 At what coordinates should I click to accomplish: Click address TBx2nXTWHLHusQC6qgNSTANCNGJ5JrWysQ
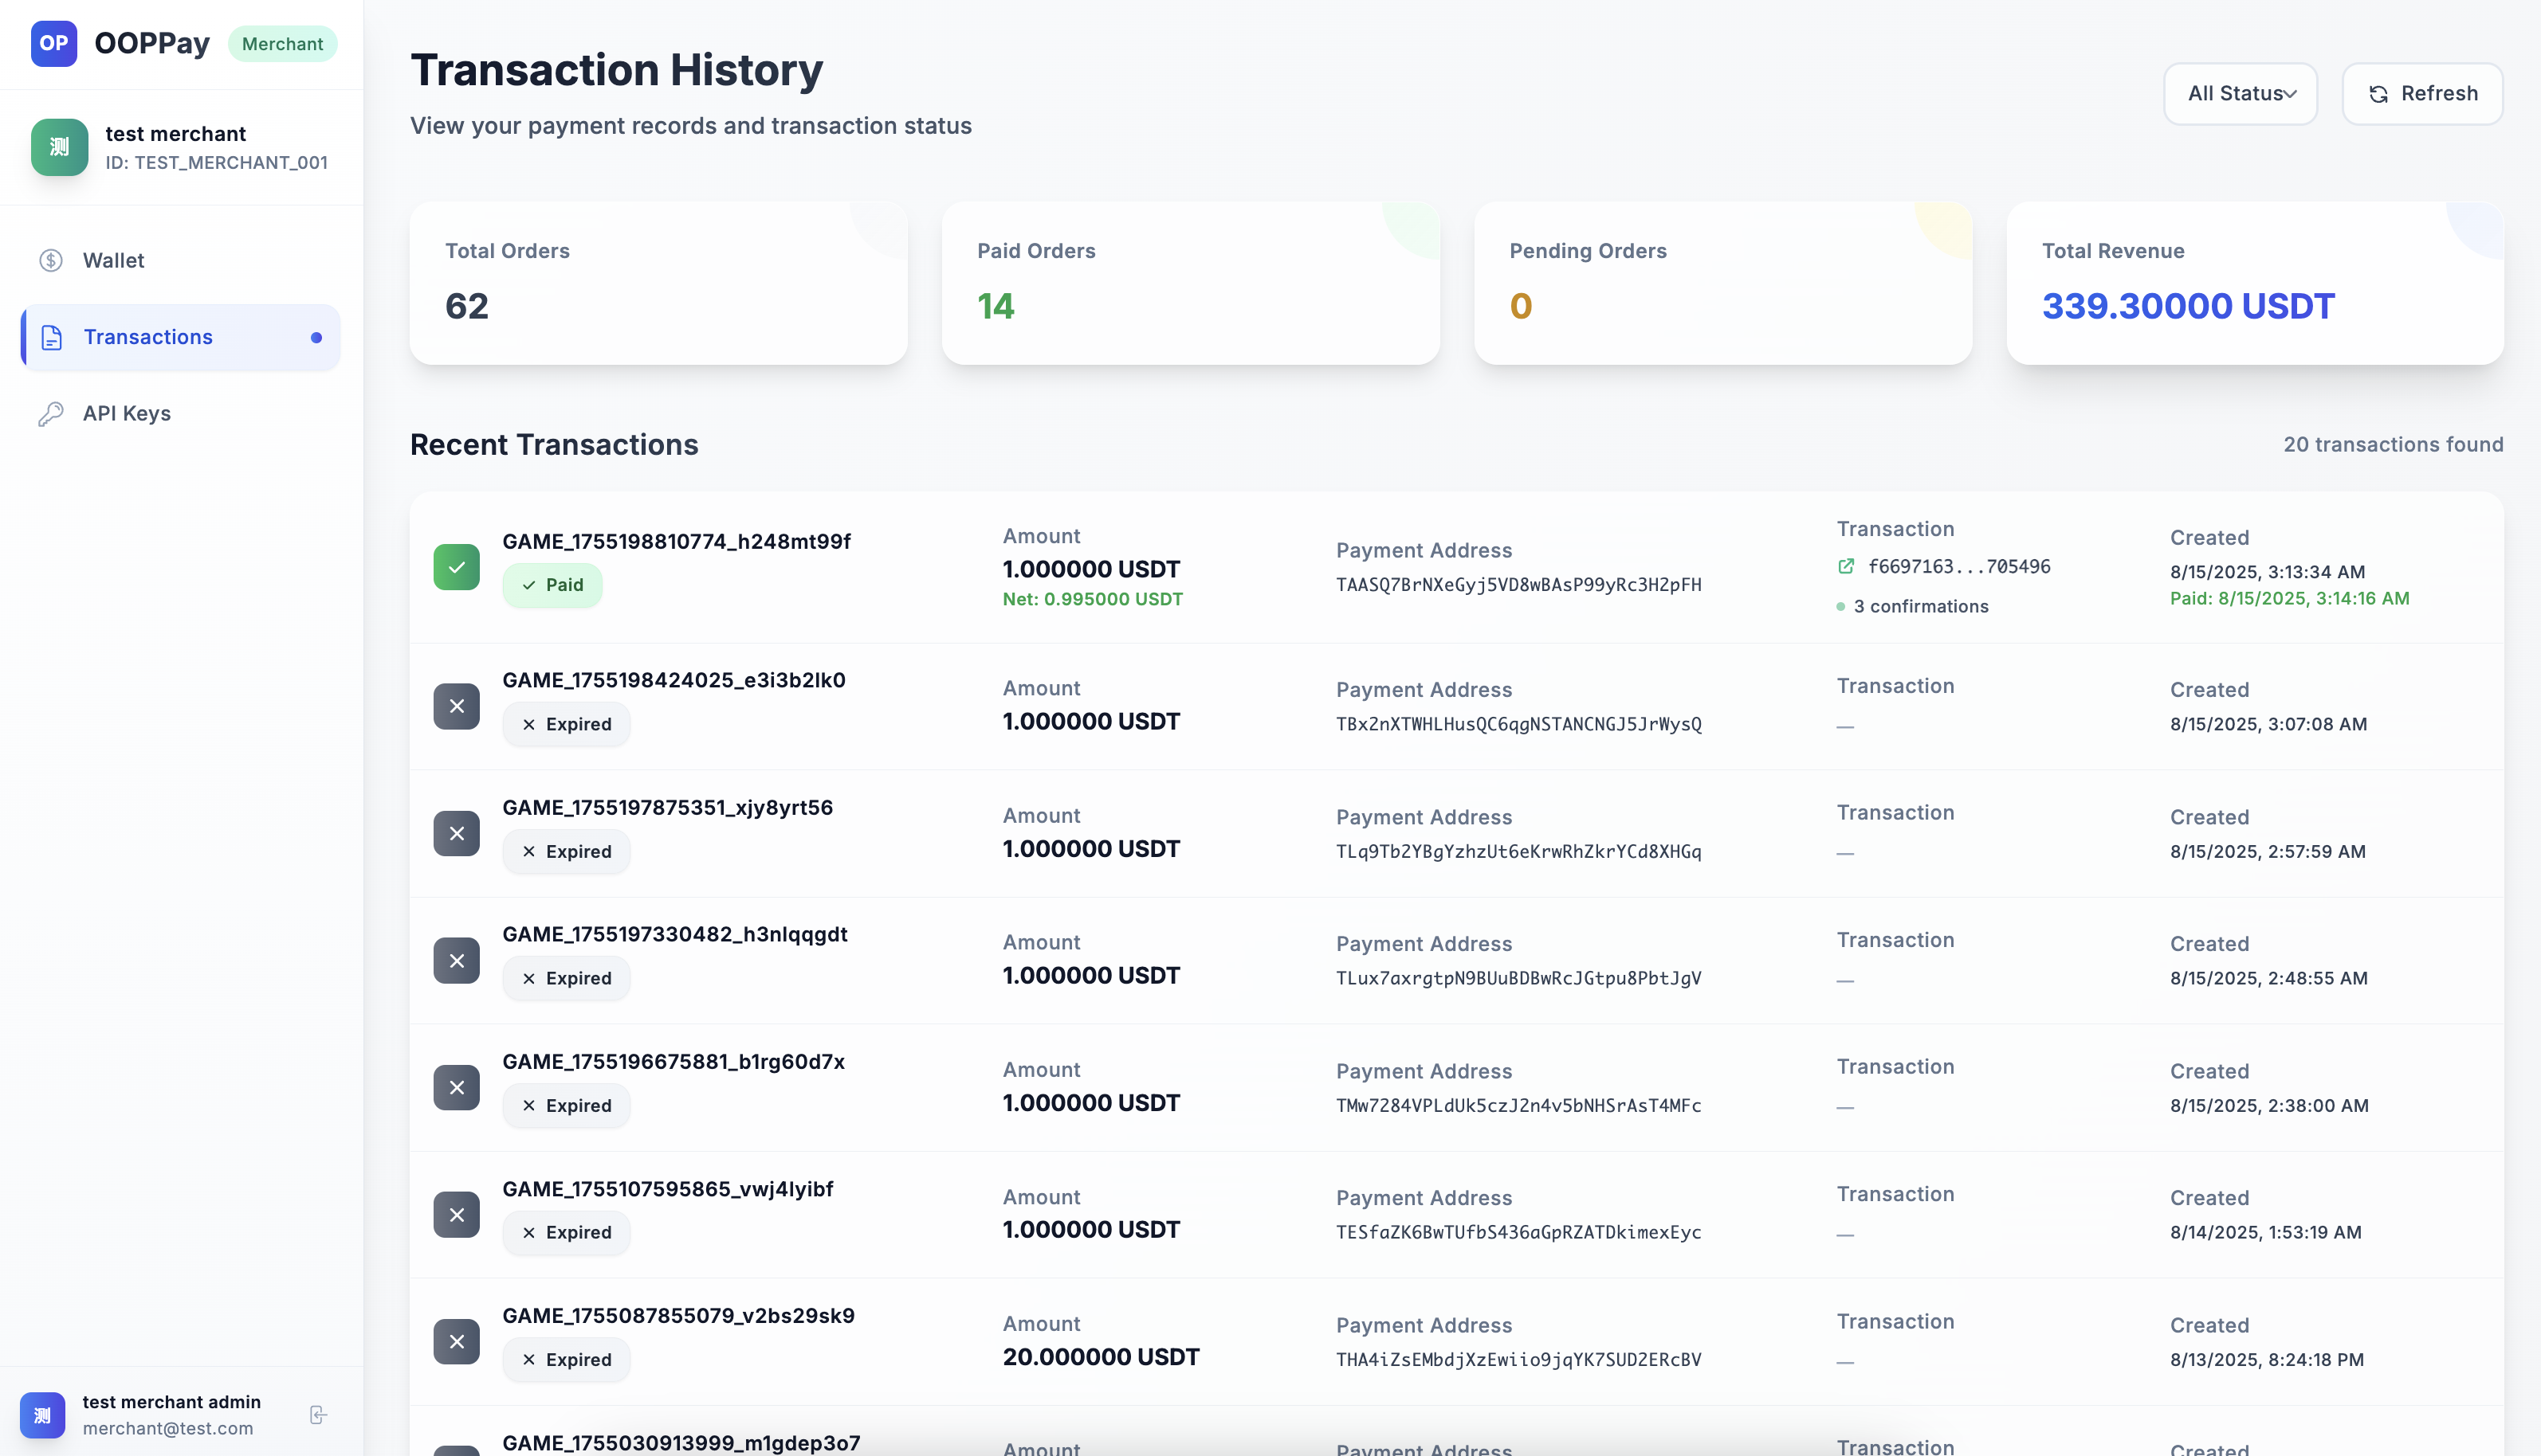[1518, 724]
